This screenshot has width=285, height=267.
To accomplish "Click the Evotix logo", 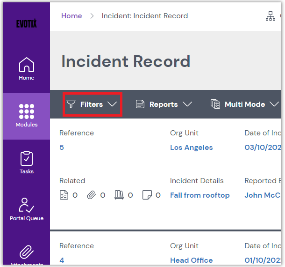I will click(x=26, y=24).
